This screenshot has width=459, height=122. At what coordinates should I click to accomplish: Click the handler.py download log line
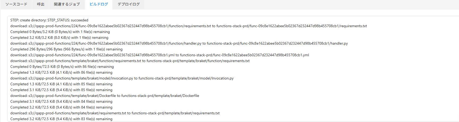tap(179, 43)
